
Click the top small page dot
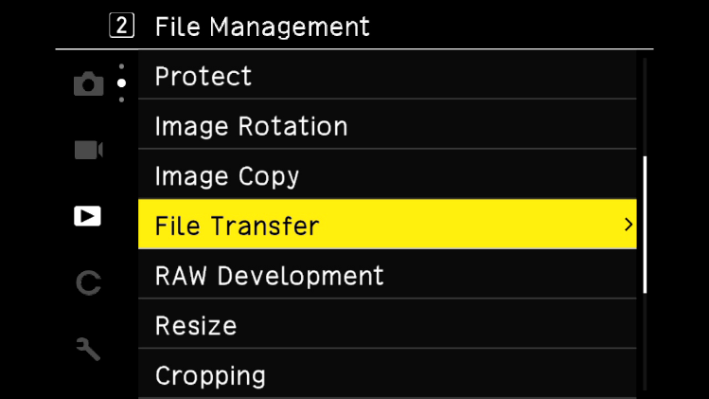(121, 66)
